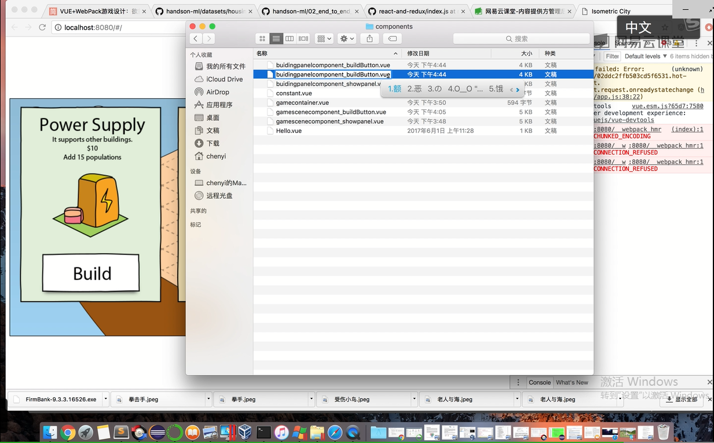Sort files by the 大小 column
The width and height of the screenshot is (714, 443).
[514, 53]
